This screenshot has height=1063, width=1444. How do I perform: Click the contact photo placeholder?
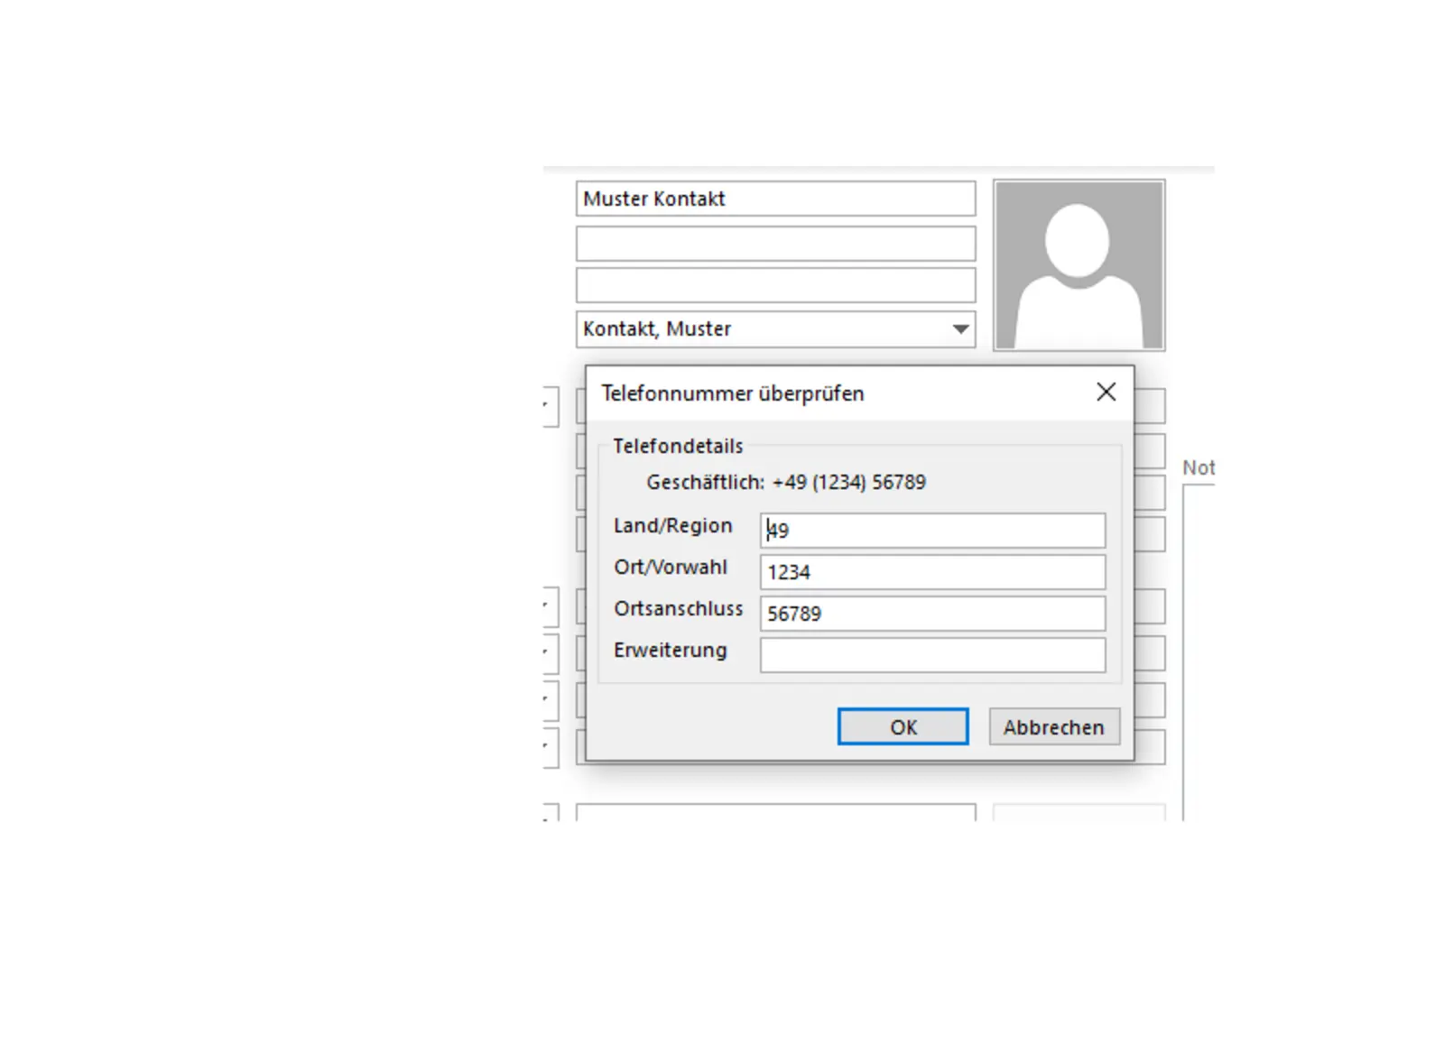click(x=1078, y=265)
